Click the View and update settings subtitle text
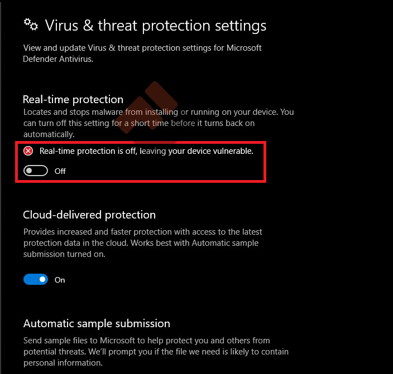The image size is (393, 374). click(x=142, y=48)
